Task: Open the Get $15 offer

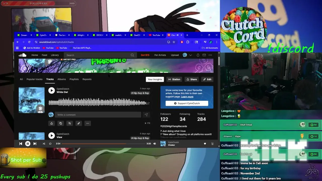Action: (x=145, y=55)
